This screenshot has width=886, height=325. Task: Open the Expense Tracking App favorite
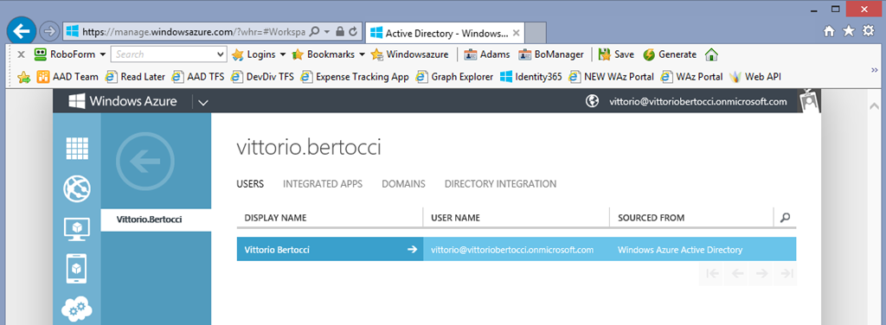click(355, 77)
